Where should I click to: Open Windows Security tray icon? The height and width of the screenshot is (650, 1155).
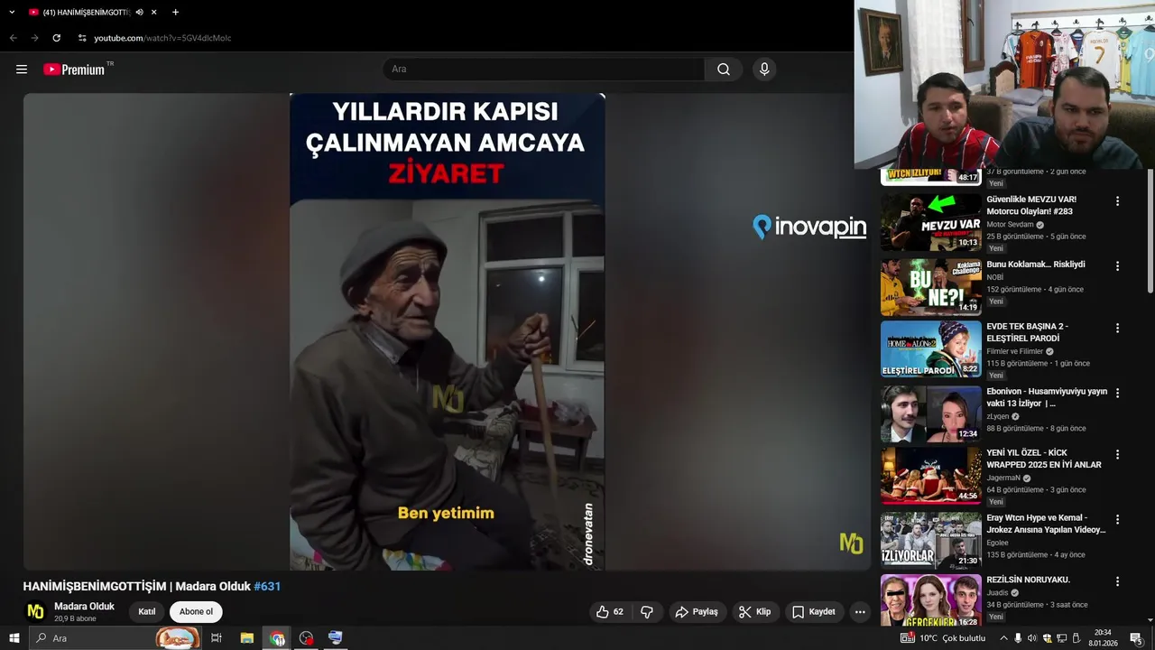[1047, 638]
